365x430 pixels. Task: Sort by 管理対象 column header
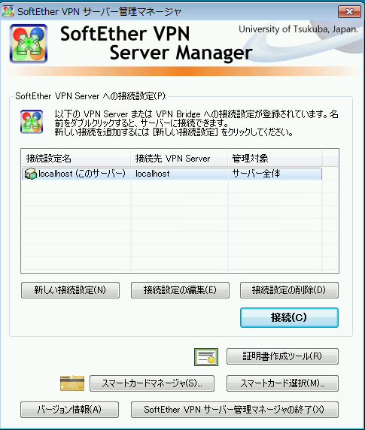[x=275, y=158]
